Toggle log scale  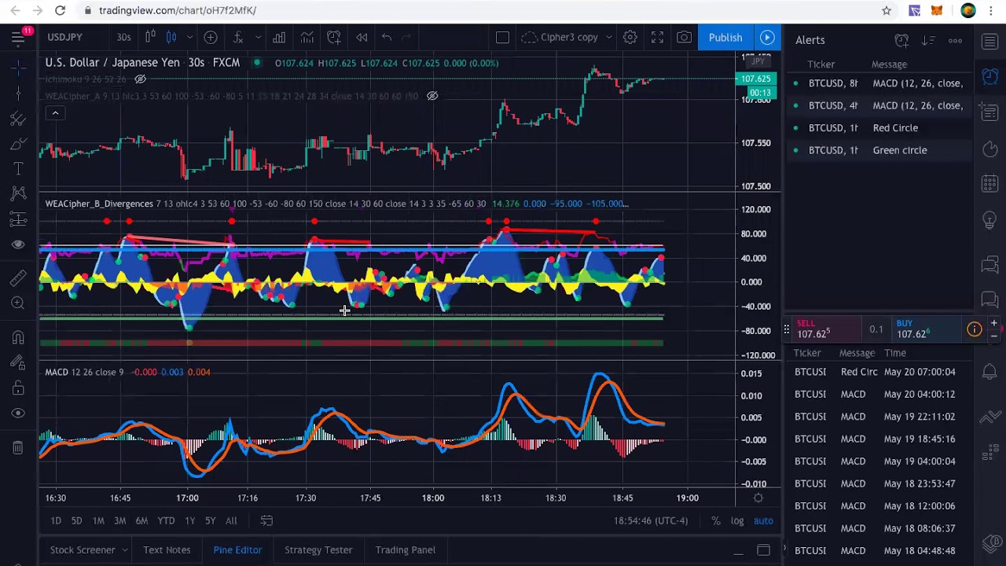click(737, 520)
